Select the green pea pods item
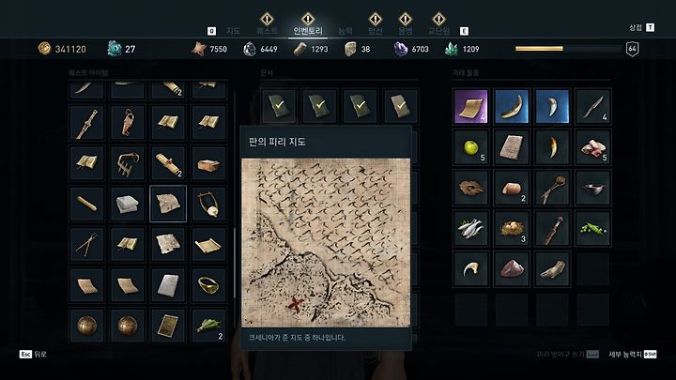676x380 pixels. (x=592, y=228)
